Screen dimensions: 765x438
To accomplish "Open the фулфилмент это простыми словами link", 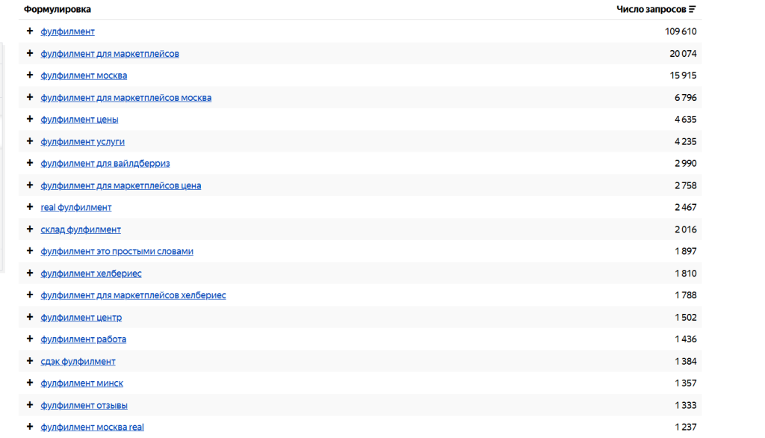I will pyautogui.click(x=117, y=251).
